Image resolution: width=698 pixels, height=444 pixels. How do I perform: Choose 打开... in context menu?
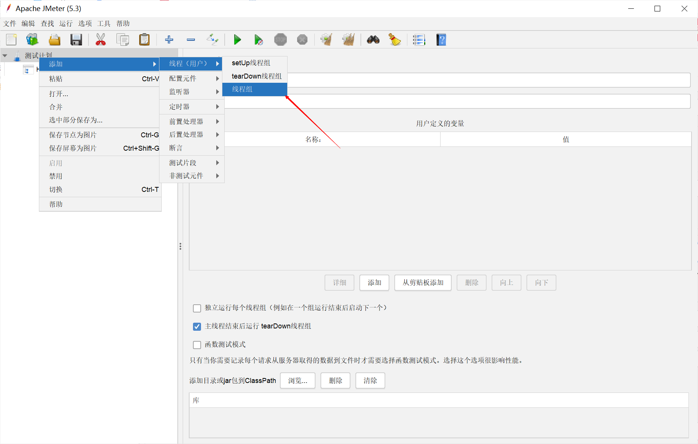pos(100,94)
